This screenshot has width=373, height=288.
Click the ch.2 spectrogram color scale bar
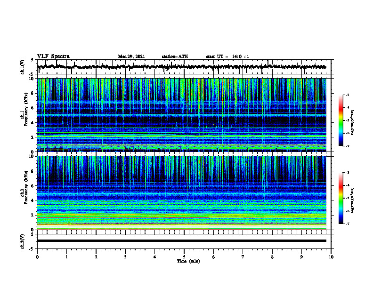pos(341,198)
